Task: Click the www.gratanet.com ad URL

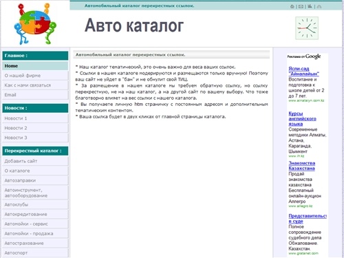Action: (x=303, y=253)
